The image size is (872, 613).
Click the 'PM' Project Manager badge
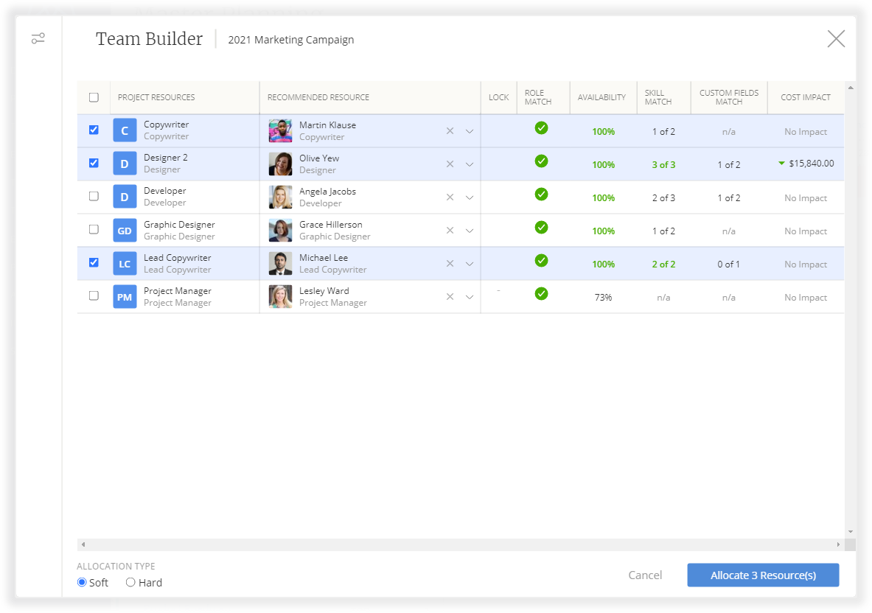pos(124,295)
